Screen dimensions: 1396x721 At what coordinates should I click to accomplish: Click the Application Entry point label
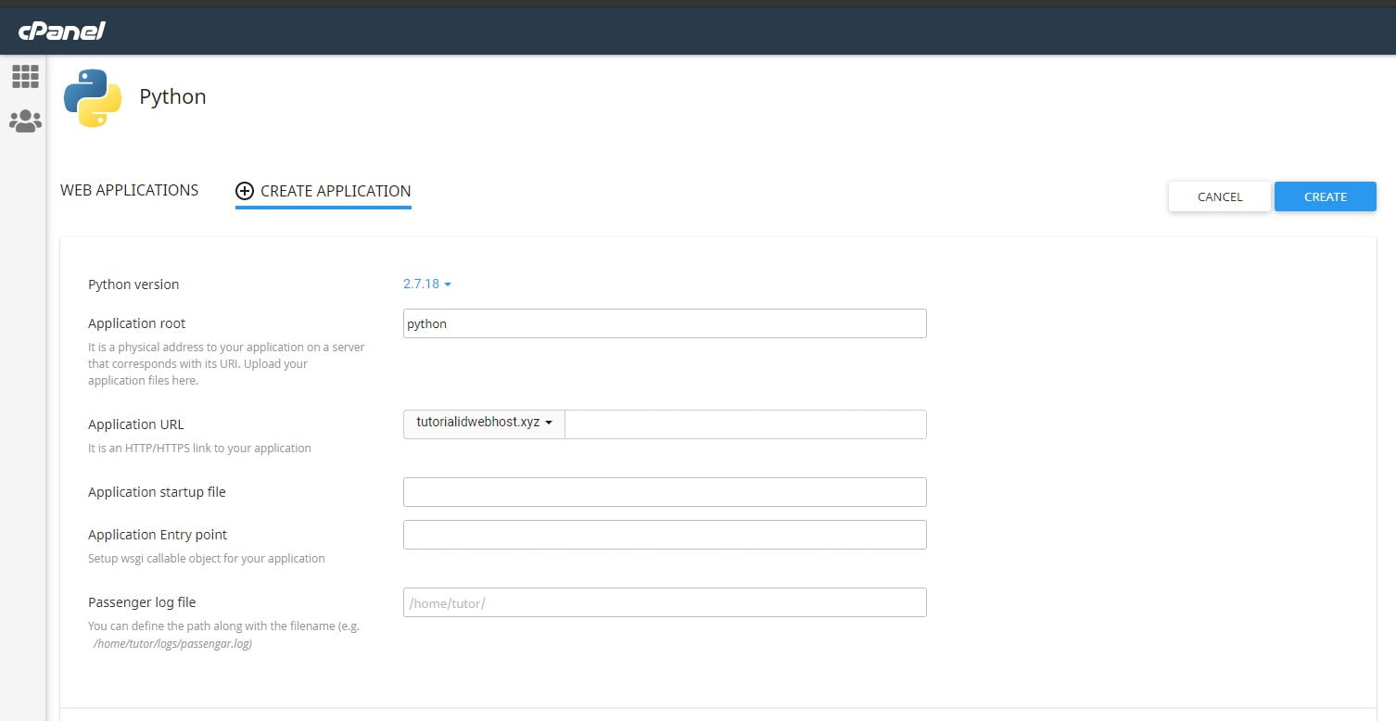pos(158,535)
